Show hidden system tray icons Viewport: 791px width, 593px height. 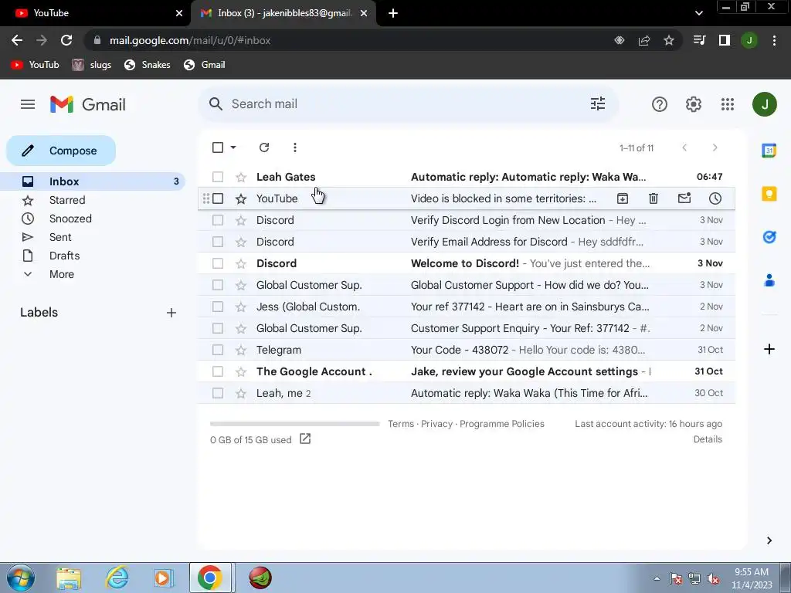[x=657, y=578]
